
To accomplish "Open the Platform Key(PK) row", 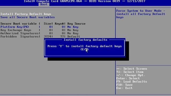I will (x=39, y=27).
